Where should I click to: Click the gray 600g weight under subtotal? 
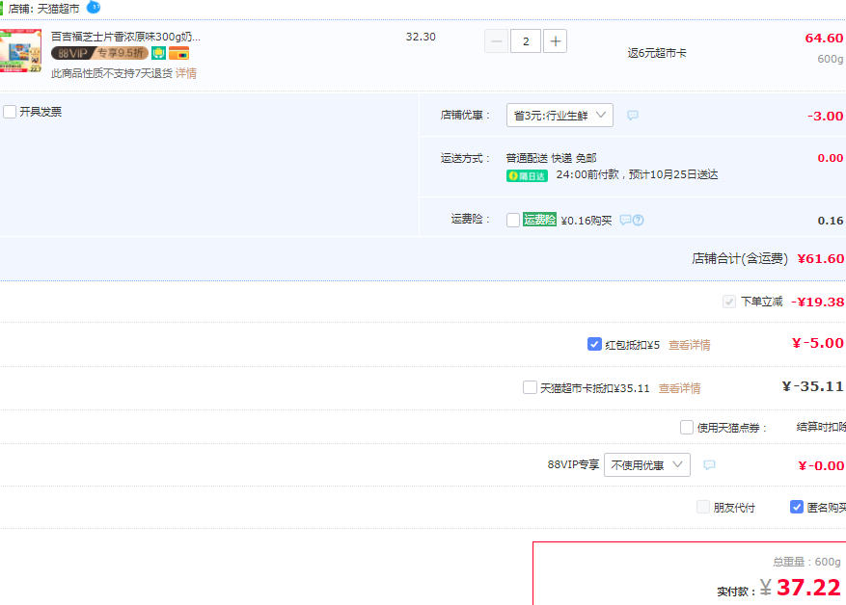(x=830, y=59)
